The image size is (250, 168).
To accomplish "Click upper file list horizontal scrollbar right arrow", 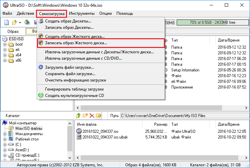I will pyautogui.click(x=246, y=108).
